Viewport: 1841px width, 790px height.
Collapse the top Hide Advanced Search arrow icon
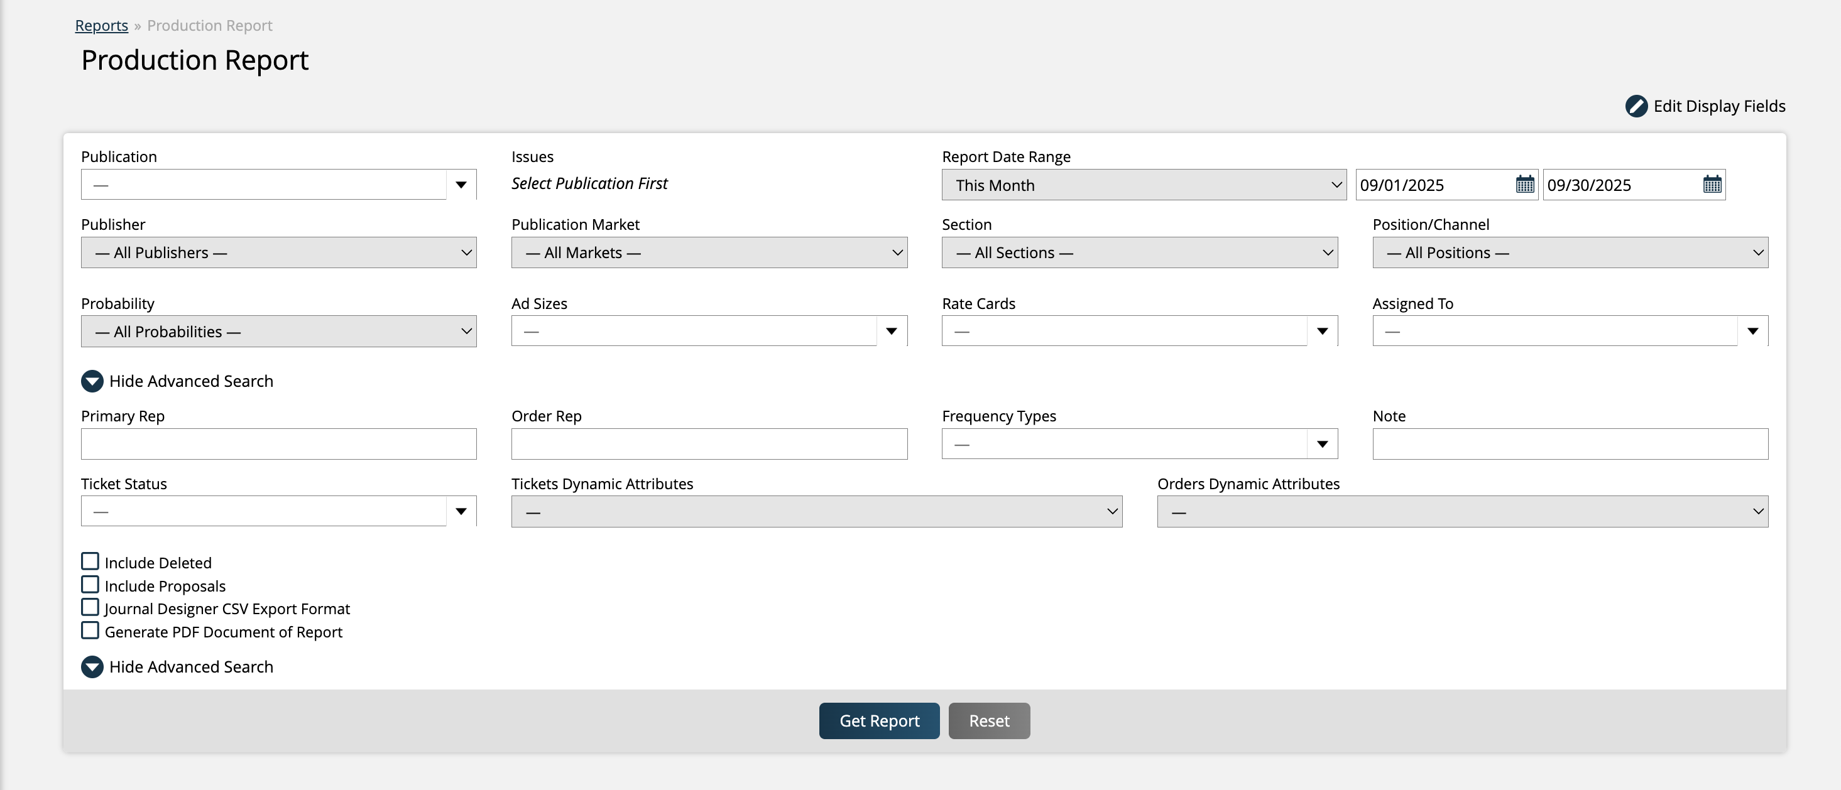point(92,381)
